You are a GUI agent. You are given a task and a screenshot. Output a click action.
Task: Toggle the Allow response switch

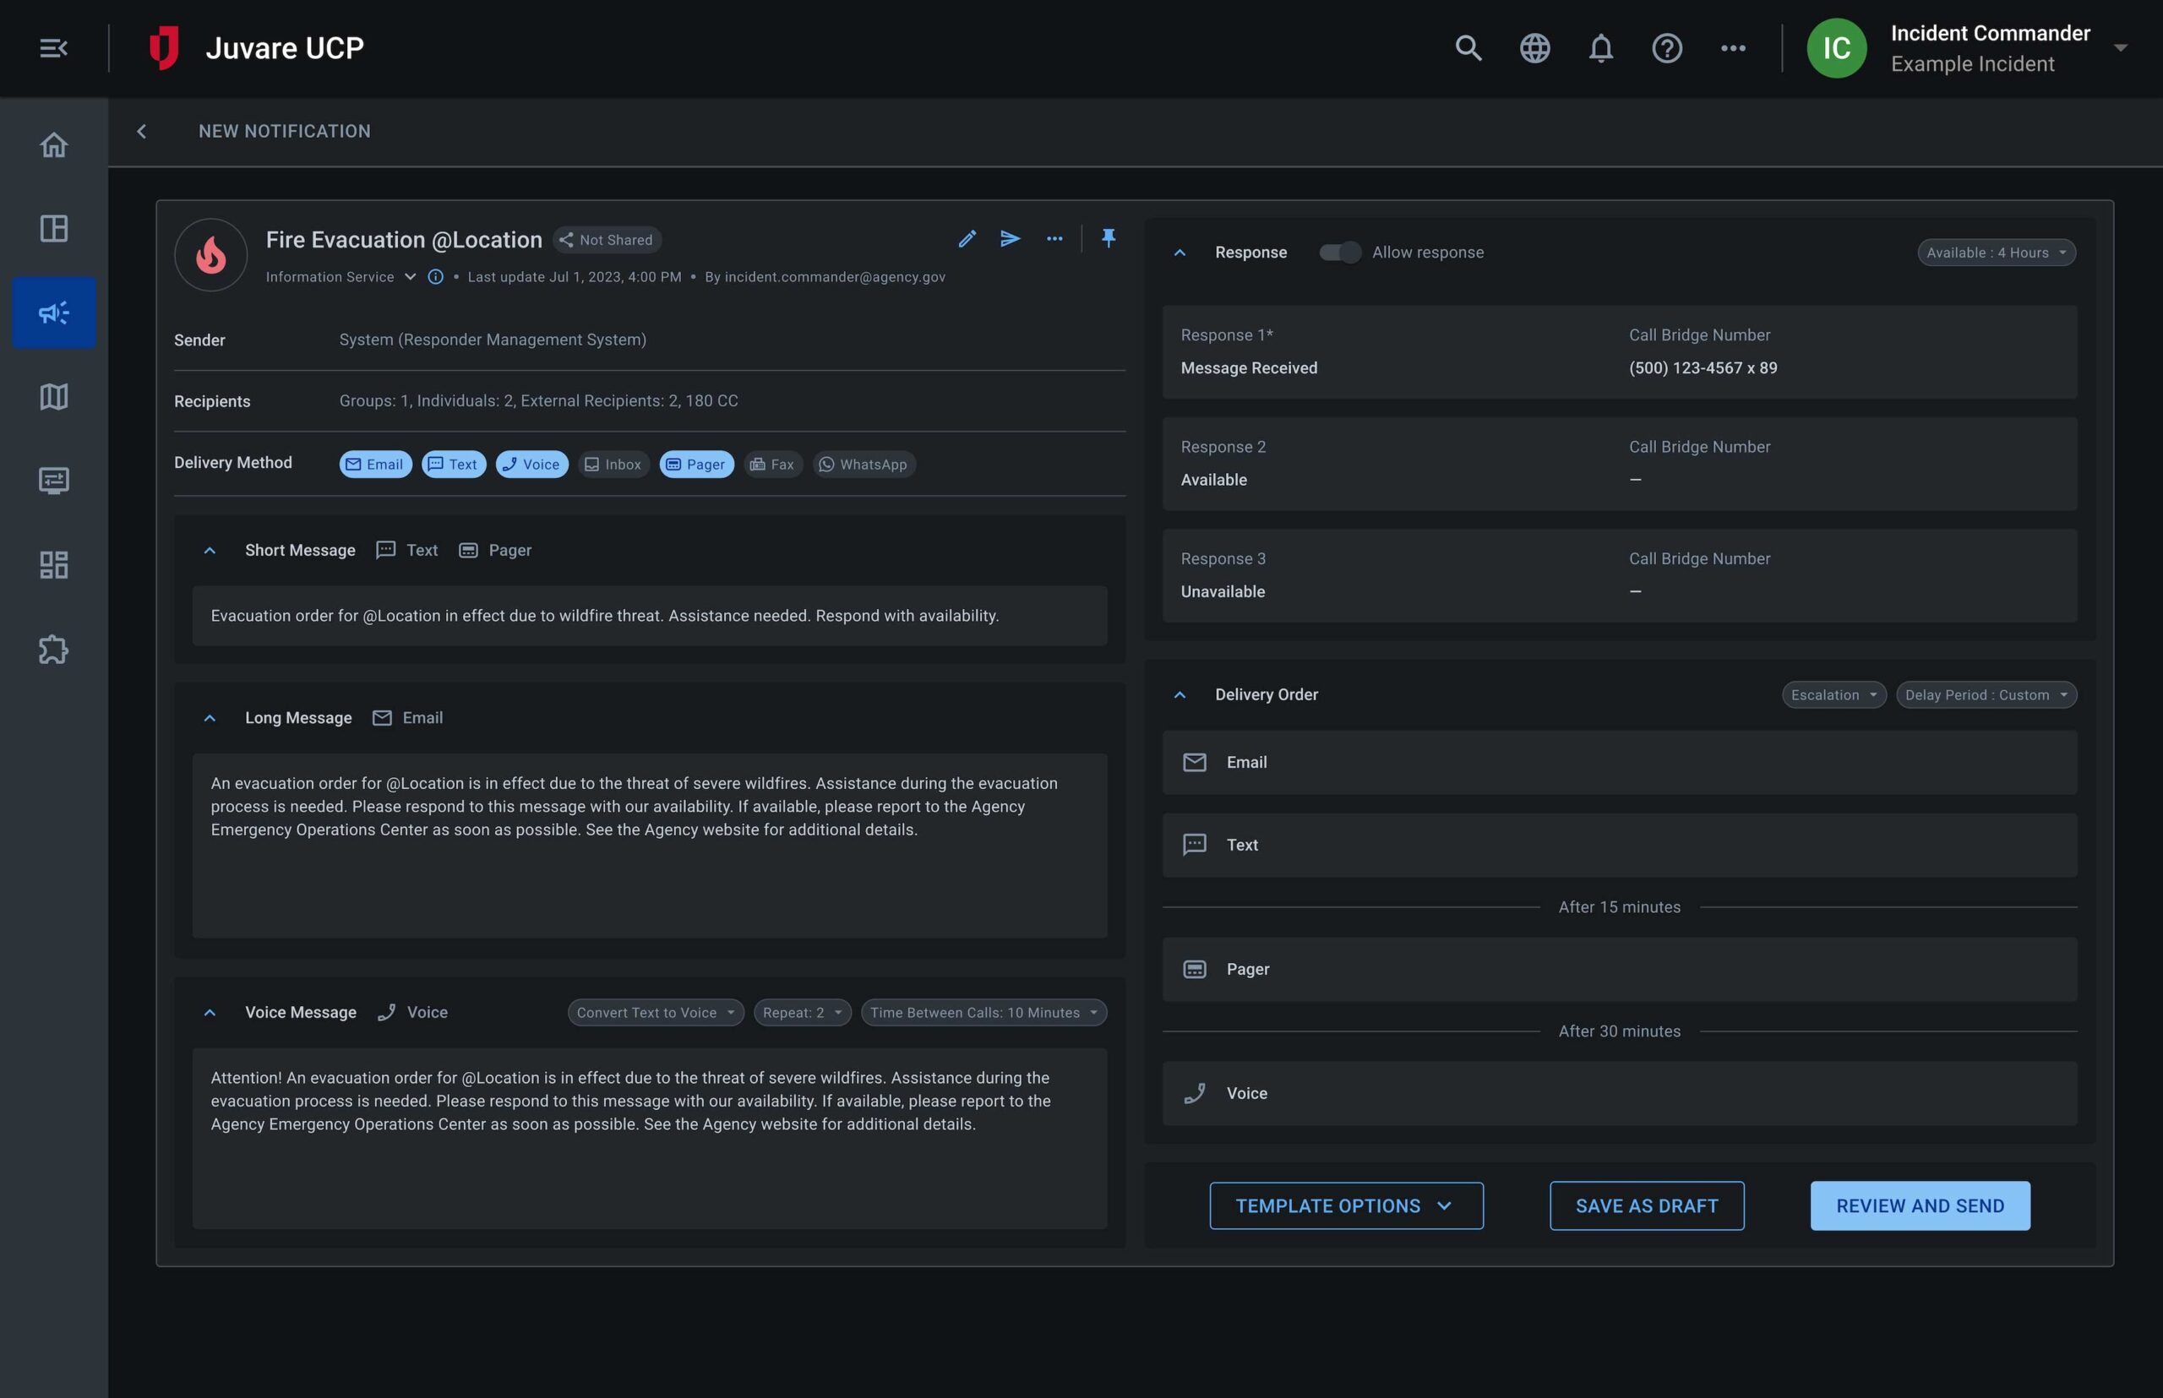click(1339, 253)
